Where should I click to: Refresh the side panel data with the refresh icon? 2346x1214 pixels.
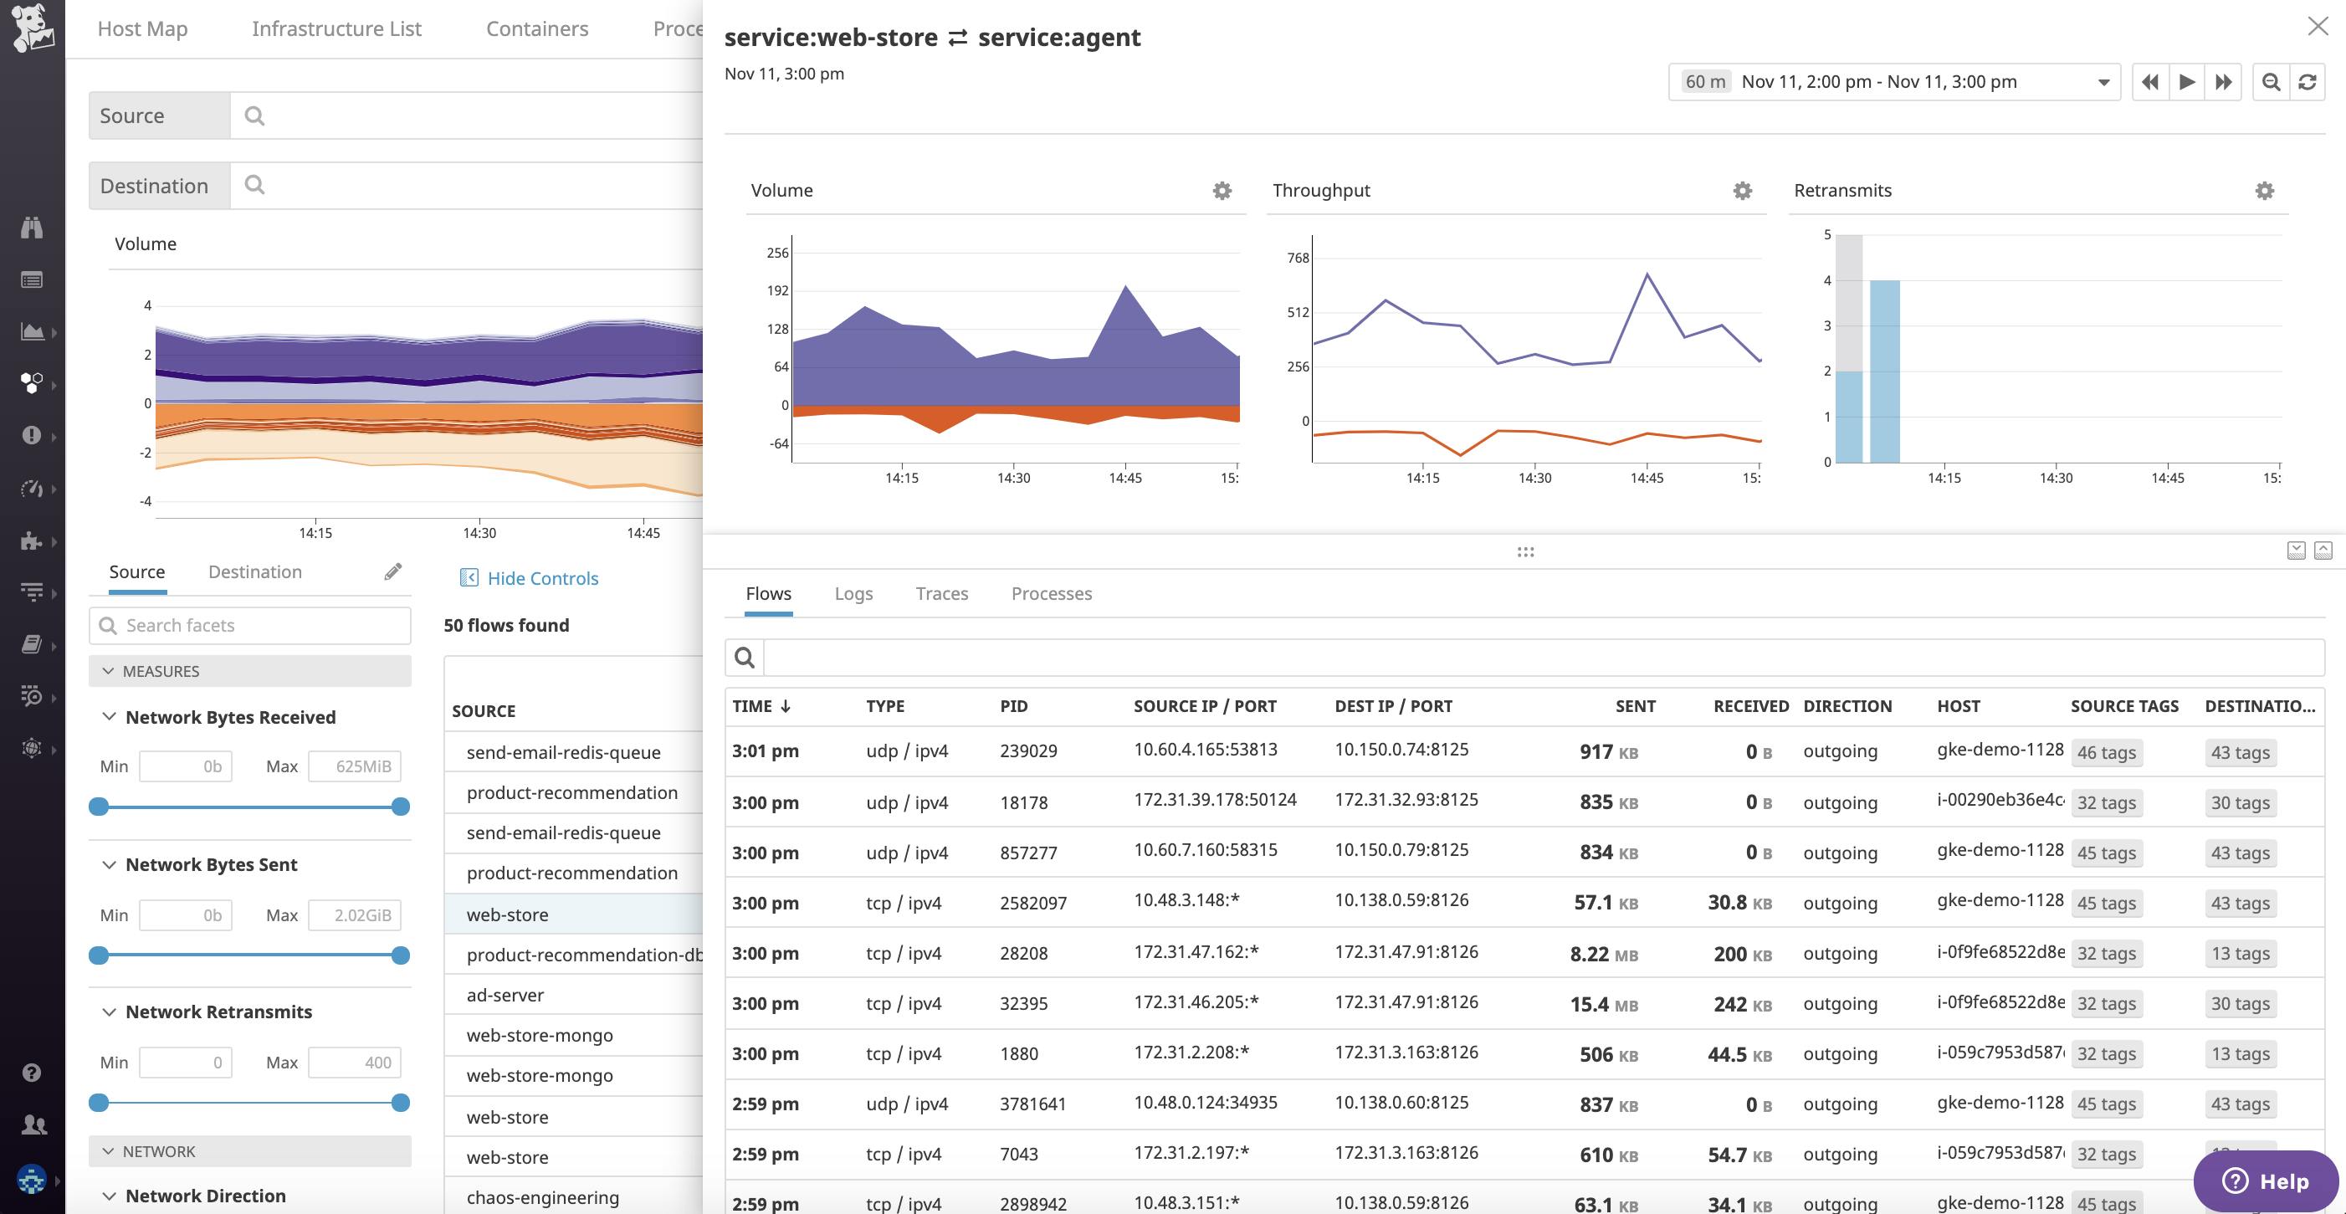click(x=2306, y=81)
